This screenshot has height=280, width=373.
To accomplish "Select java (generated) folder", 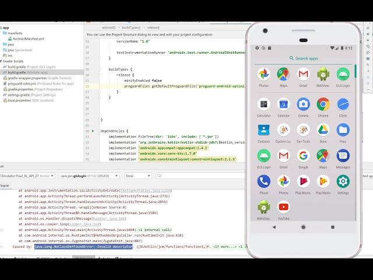I will point(17,50).
